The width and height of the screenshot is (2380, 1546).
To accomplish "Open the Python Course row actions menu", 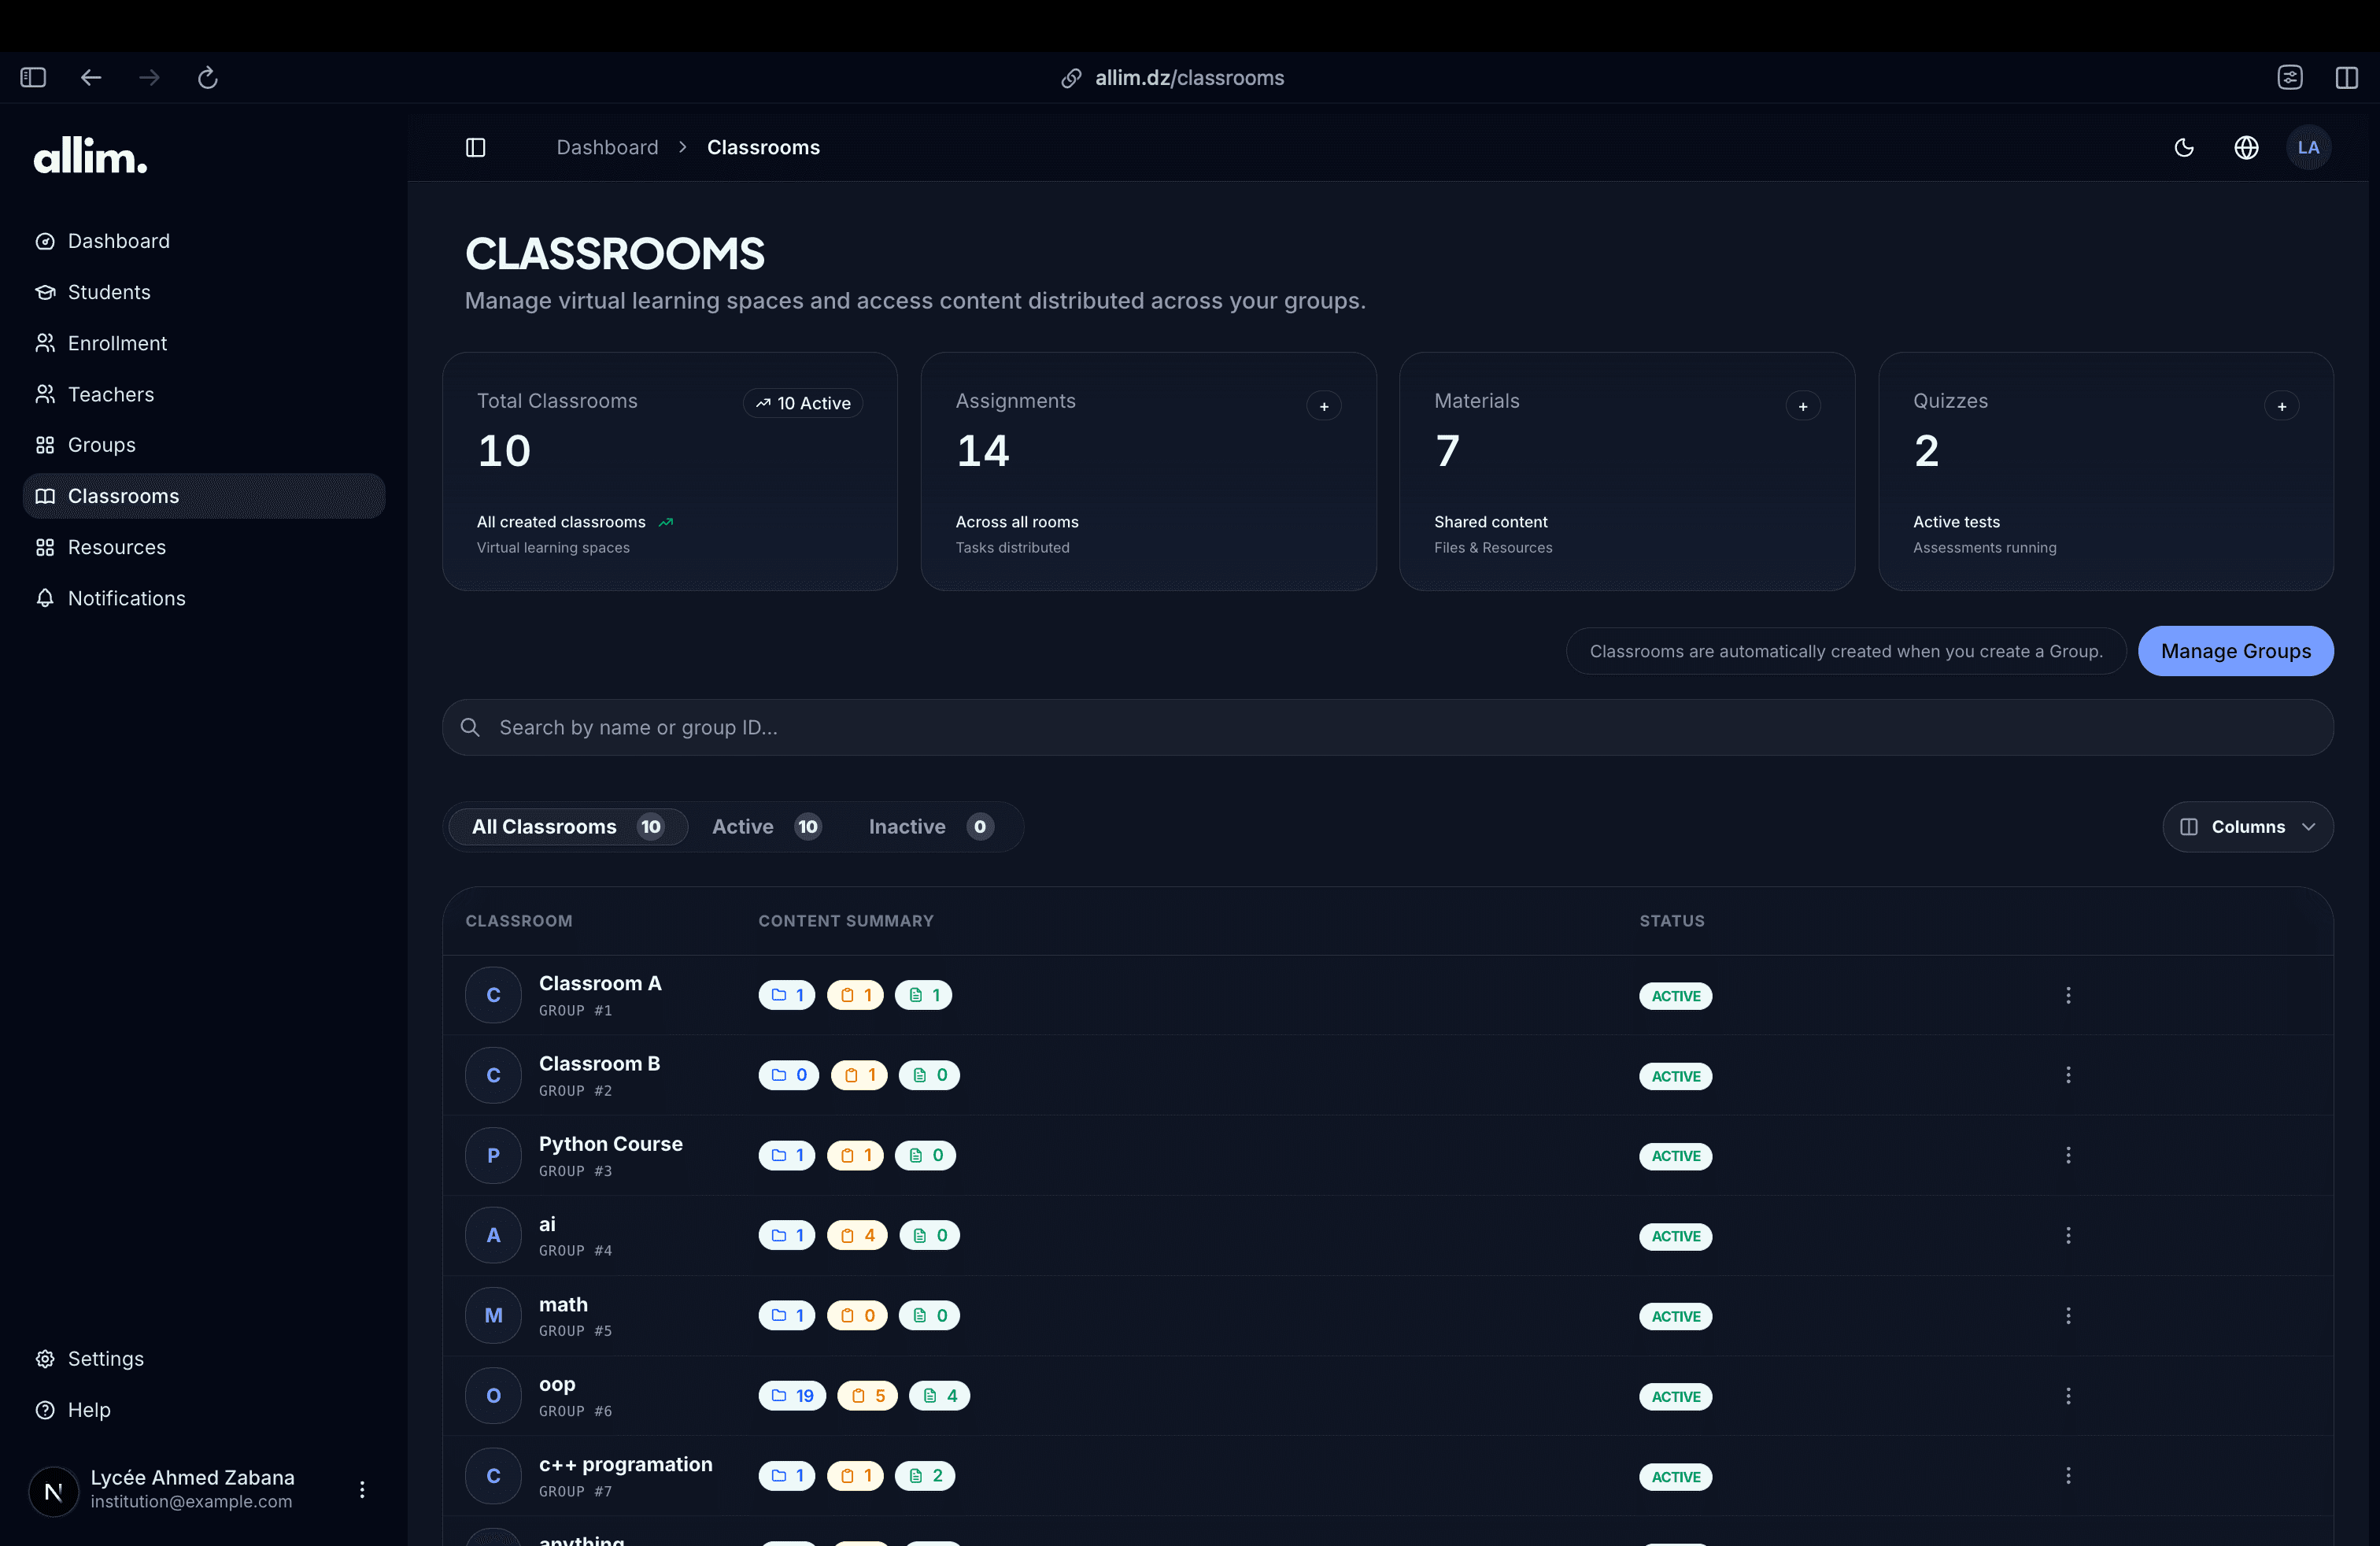I will point(2068,1155).
